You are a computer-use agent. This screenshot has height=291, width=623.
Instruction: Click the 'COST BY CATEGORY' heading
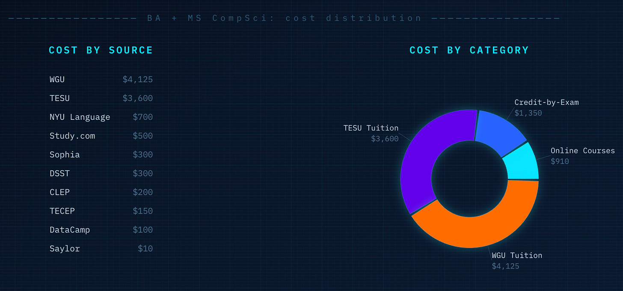469,50
